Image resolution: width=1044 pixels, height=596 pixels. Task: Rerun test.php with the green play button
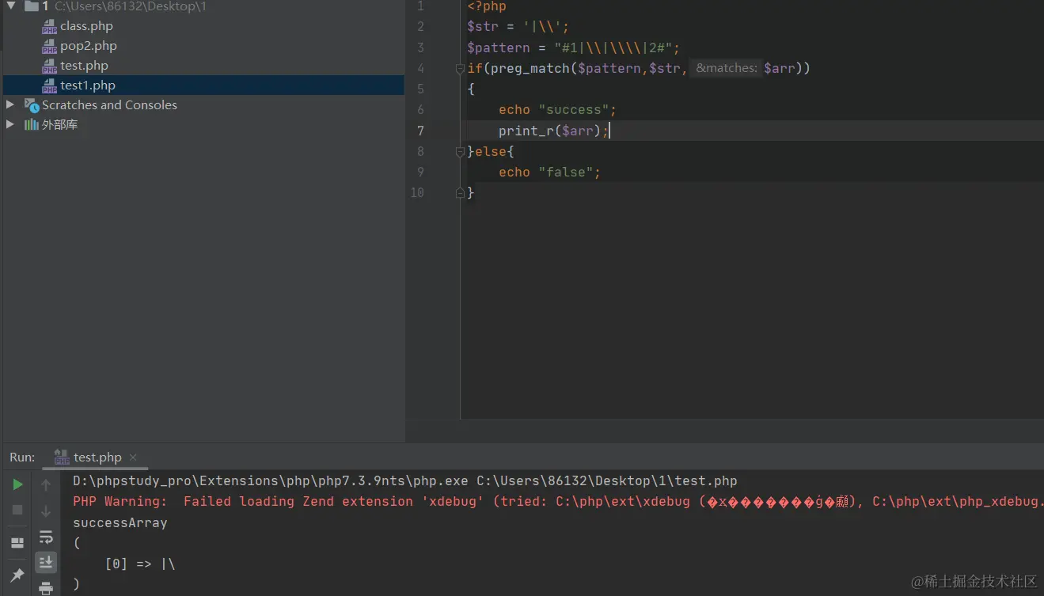click(17, 484)
